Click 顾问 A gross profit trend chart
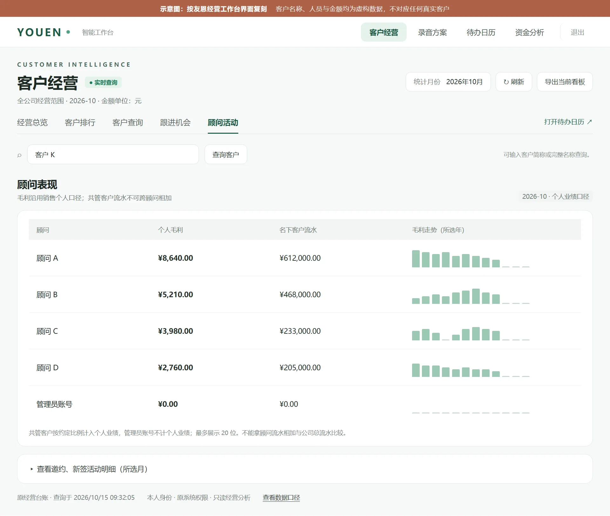The image size is (610, 516). (x=471, y=259)
